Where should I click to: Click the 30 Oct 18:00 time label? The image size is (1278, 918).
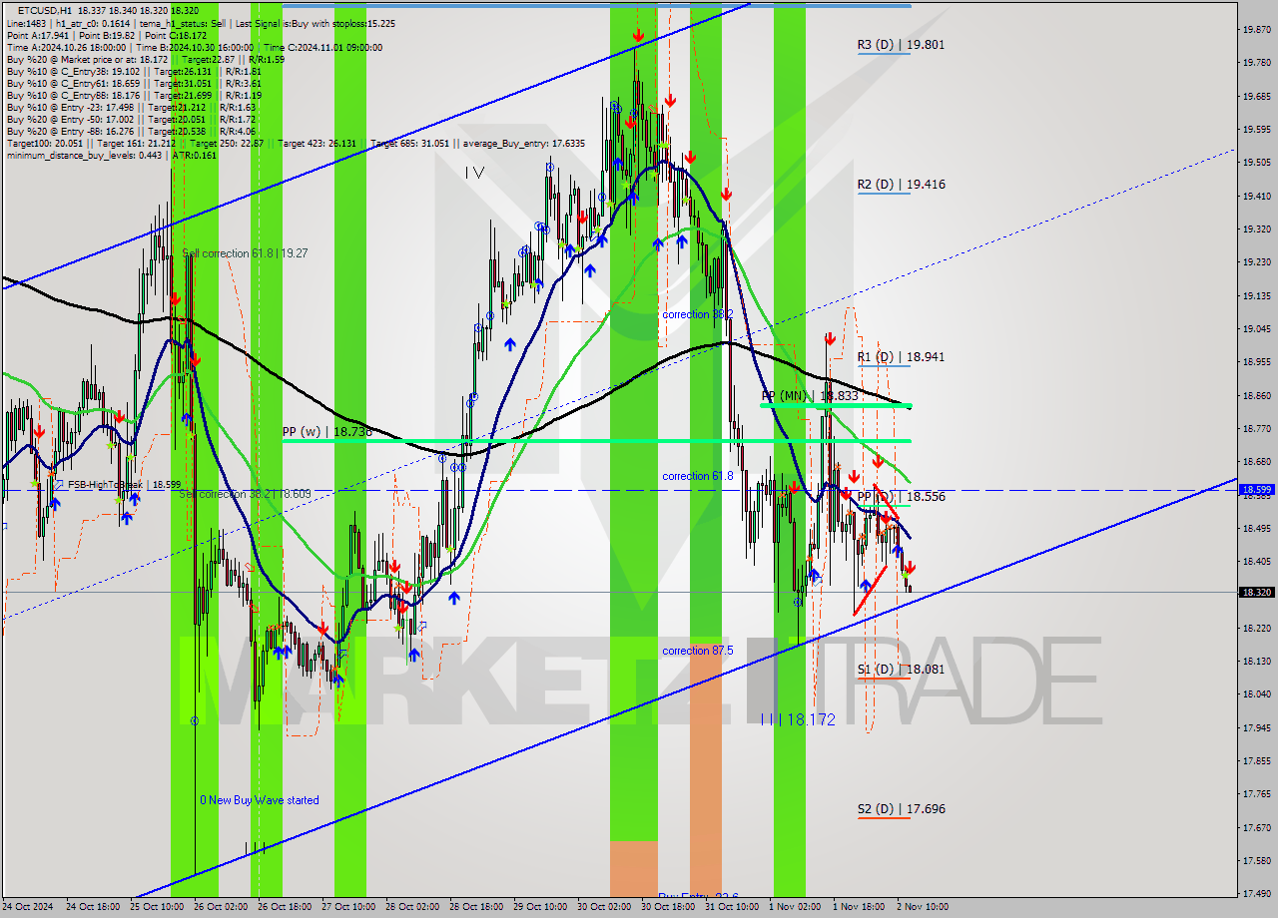668,907
